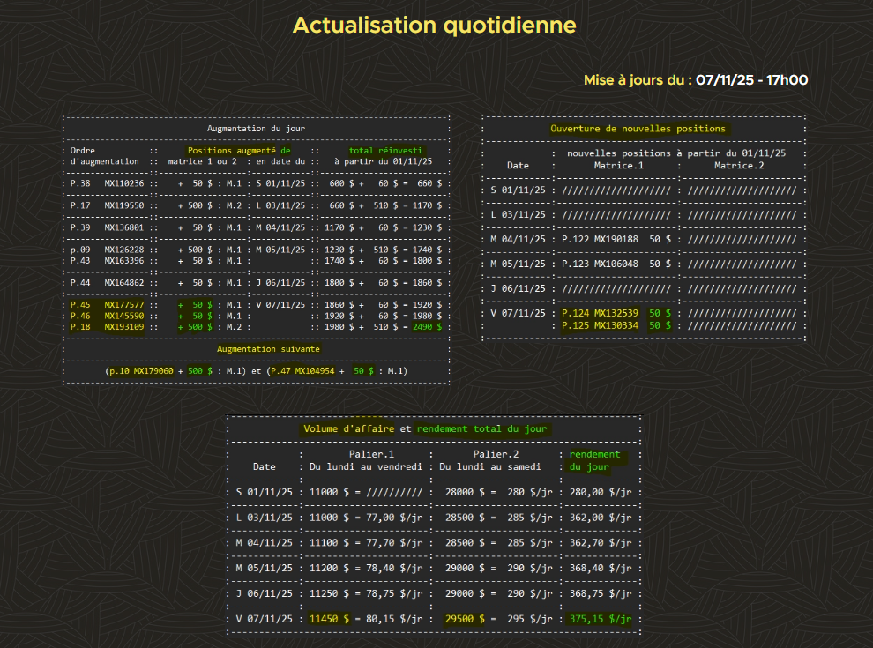The width and height of the screenshot is (873, 648).
Task: Click the update timestamp 07/11/25 - 17h00
Action: click(x=751, y=80)
